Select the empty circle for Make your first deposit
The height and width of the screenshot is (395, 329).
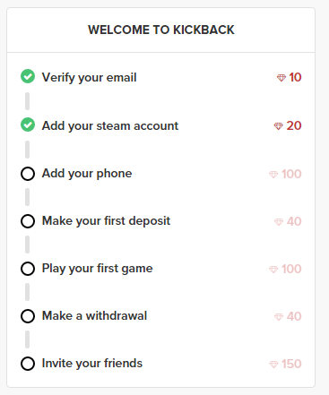point(28,221)
